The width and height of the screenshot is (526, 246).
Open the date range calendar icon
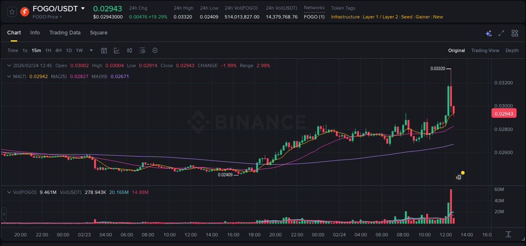[x=104, y=50]
